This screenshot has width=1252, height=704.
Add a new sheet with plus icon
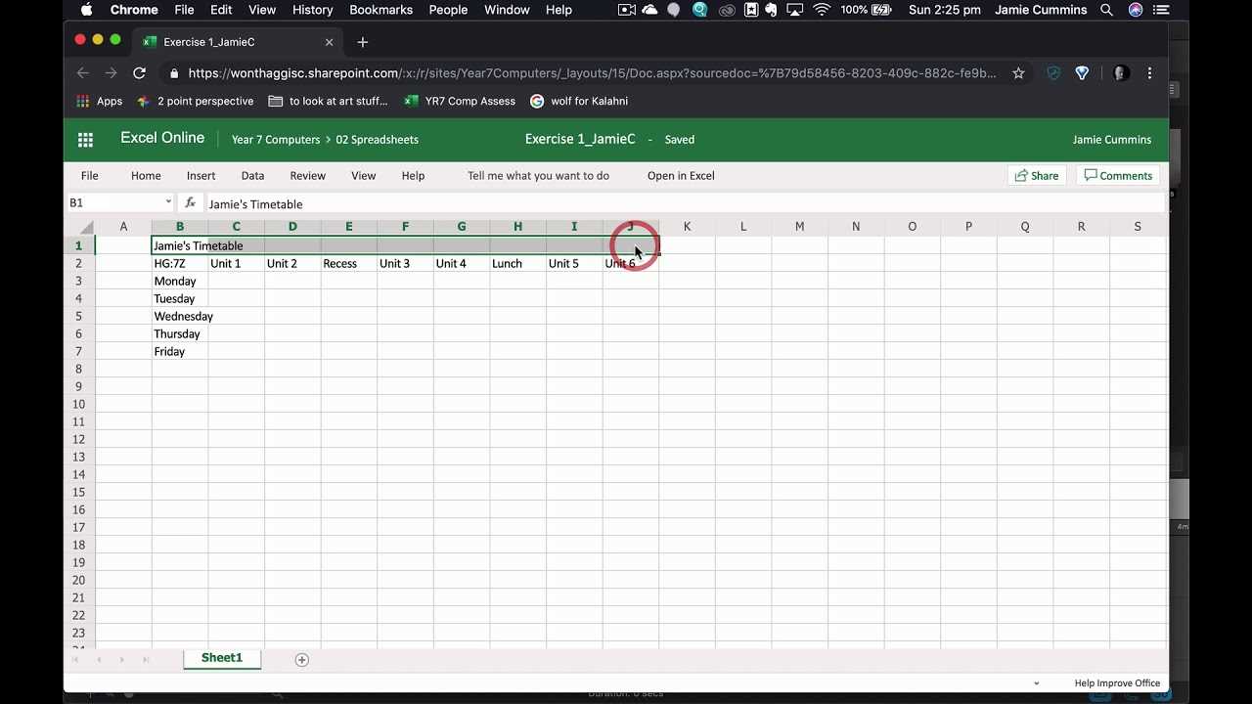[302, 660]
